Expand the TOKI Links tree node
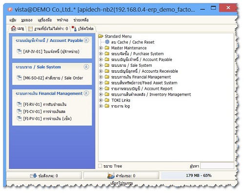Viewport: 244px width, 193px height. click(x=101, y=100)
